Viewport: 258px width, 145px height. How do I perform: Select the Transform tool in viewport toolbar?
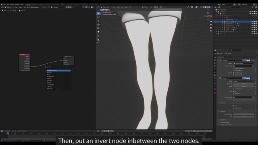98,32
